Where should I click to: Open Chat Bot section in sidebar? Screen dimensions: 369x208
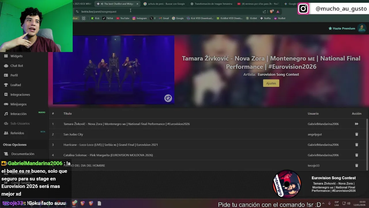17,66
